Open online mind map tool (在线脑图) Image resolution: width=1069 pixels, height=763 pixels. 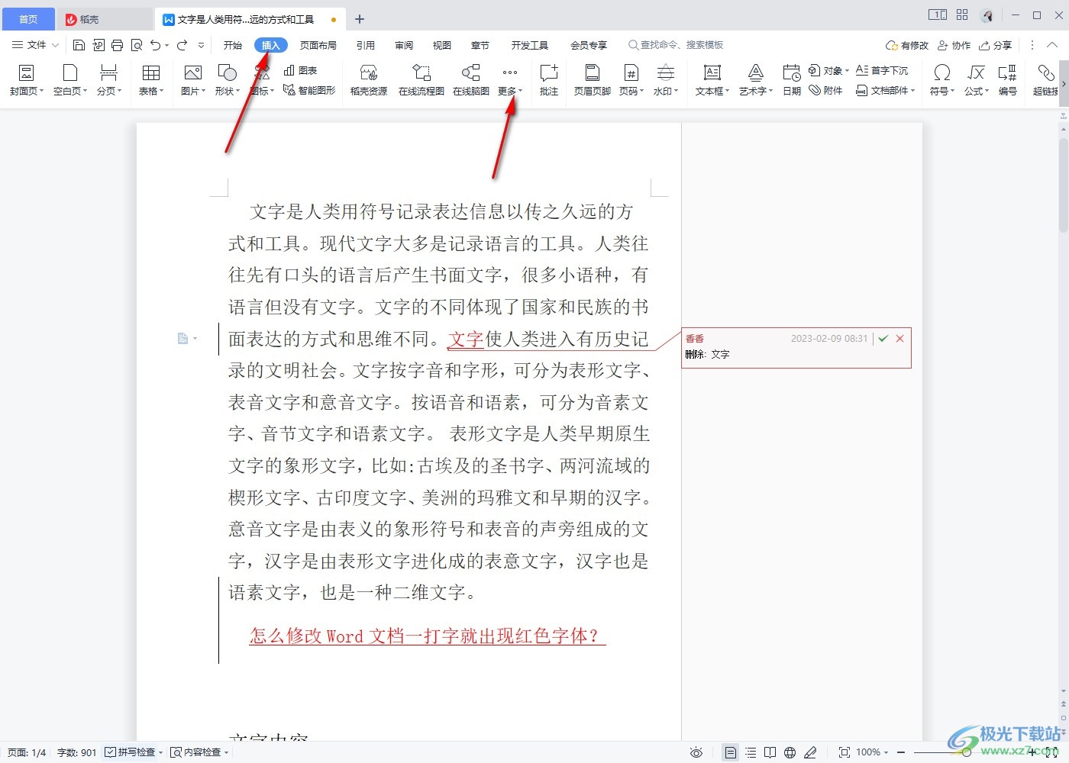pyautogui.click(x=471, y=79)
